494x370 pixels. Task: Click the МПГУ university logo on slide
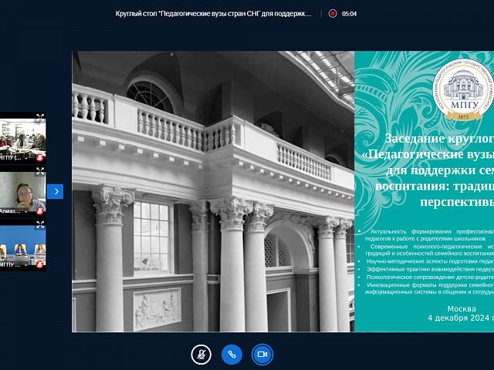pos(462,89)
